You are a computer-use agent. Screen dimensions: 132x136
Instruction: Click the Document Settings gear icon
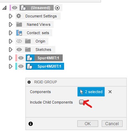(18, 16)
